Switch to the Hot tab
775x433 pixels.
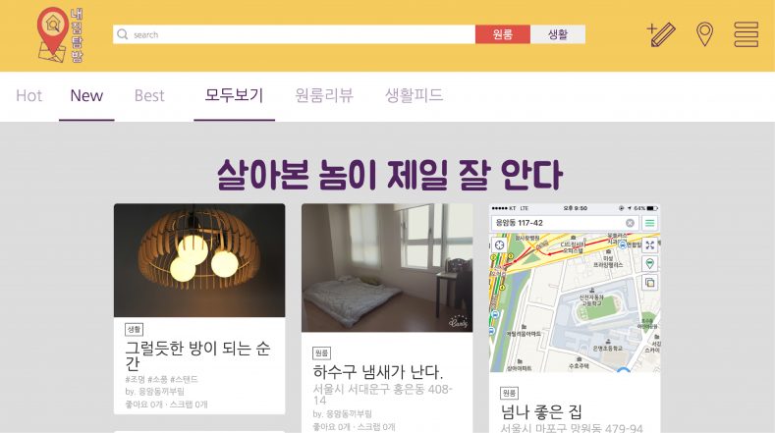(x=29, y=95)
